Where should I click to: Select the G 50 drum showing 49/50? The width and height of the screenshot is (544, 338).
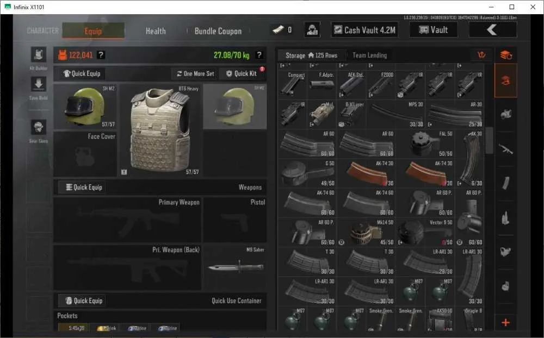pos(307,173)
